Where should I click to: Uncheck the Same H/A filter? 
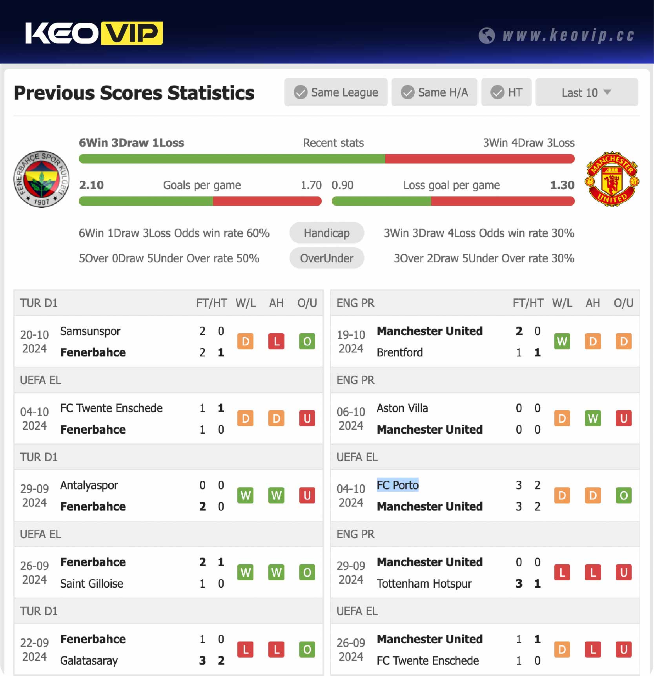(x=434, y=92)
